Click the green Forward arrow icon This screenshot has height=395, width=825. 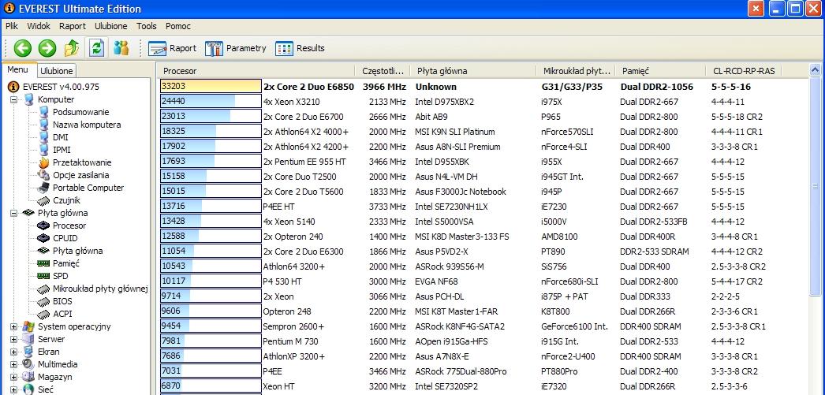click(47, 48)
